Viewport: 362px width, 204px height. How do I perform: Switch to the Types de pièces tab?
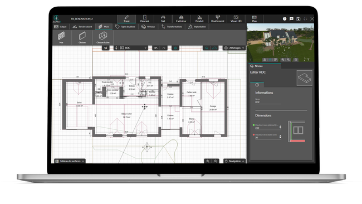point(125,27)
